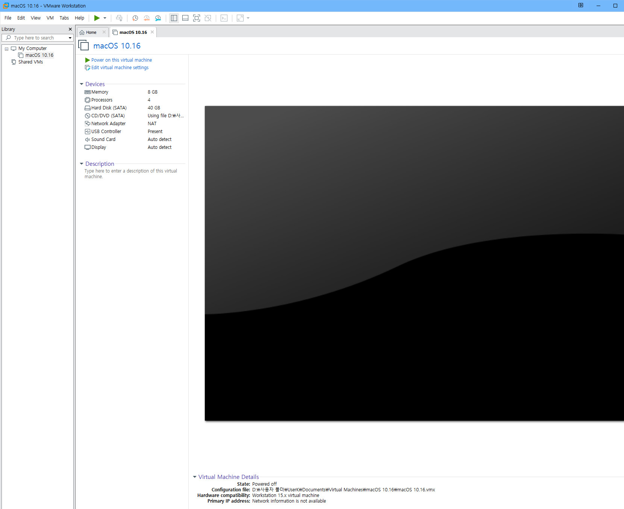Click the Network Adapter device icon

(x=88, y=124)
